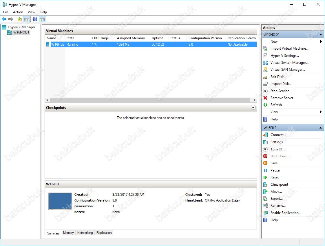The image size is (325, 246).
Task: Collapse the W16FILE actions section
Action: (x=321, y=128)
